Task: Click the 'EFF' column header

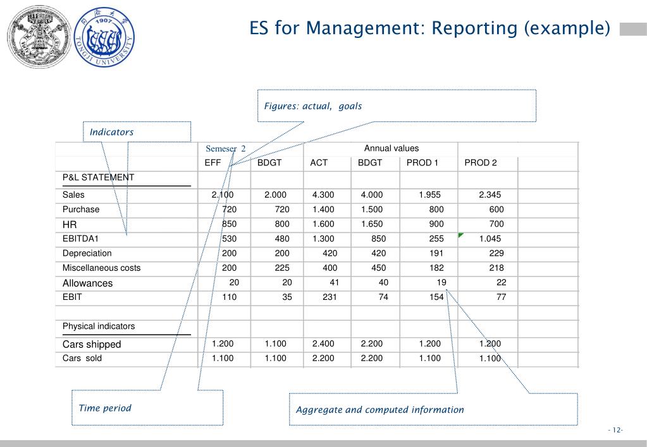Action: tap(213, 163)
